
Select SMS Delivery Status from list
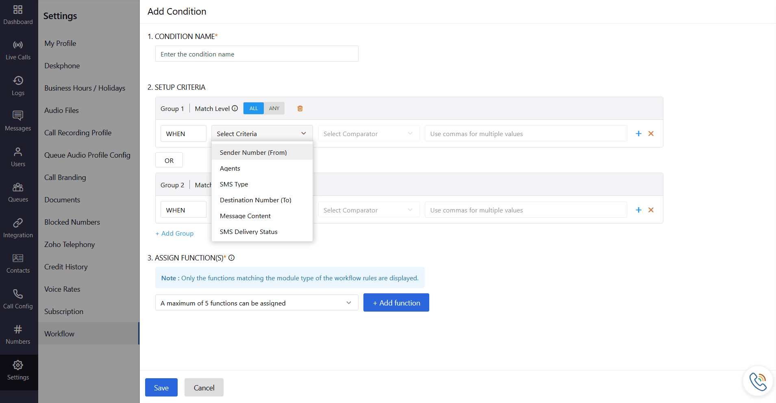click(248, 232)
